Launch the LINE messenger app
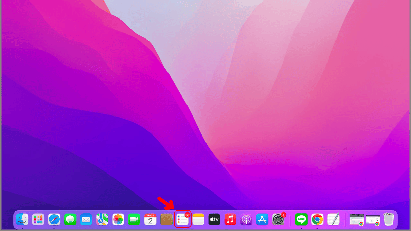Screen dimensions: 411x231 coord(302,220)
